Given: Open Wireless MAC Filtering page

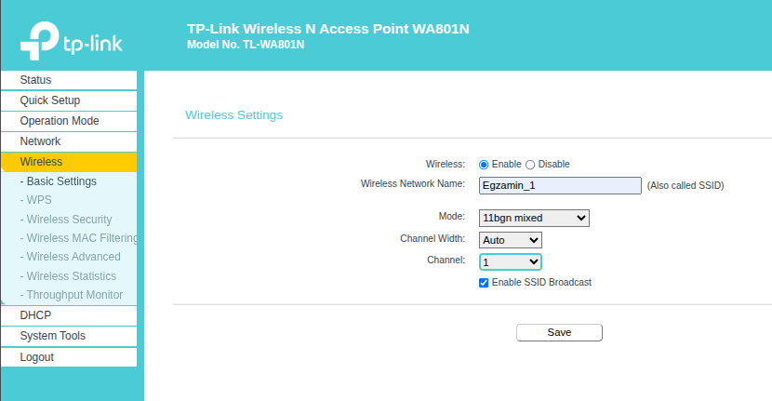Looking at the screenshot, I should click(79, 238).
